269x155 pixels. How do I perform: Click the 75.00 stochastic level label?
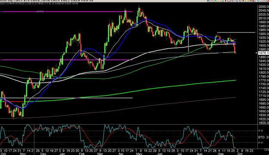click(260, 131)
